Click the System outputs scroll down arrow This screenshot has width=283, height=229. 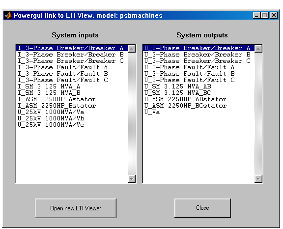258,179
